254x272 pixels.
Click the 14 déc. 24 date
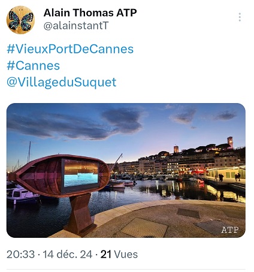click(68, 255)
